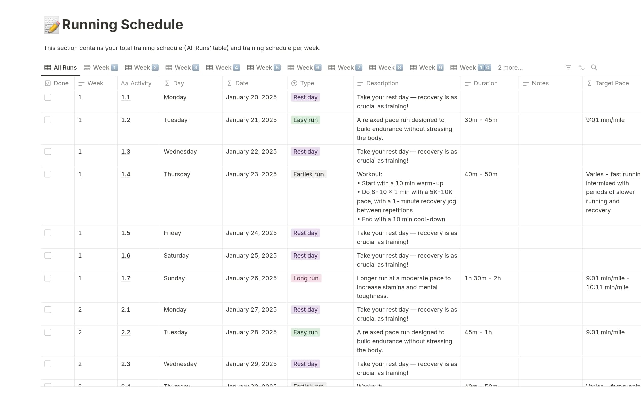The width and height of the screenshot is (641, 400).
Task: Click the Notes column text icon
Action: 526,83
